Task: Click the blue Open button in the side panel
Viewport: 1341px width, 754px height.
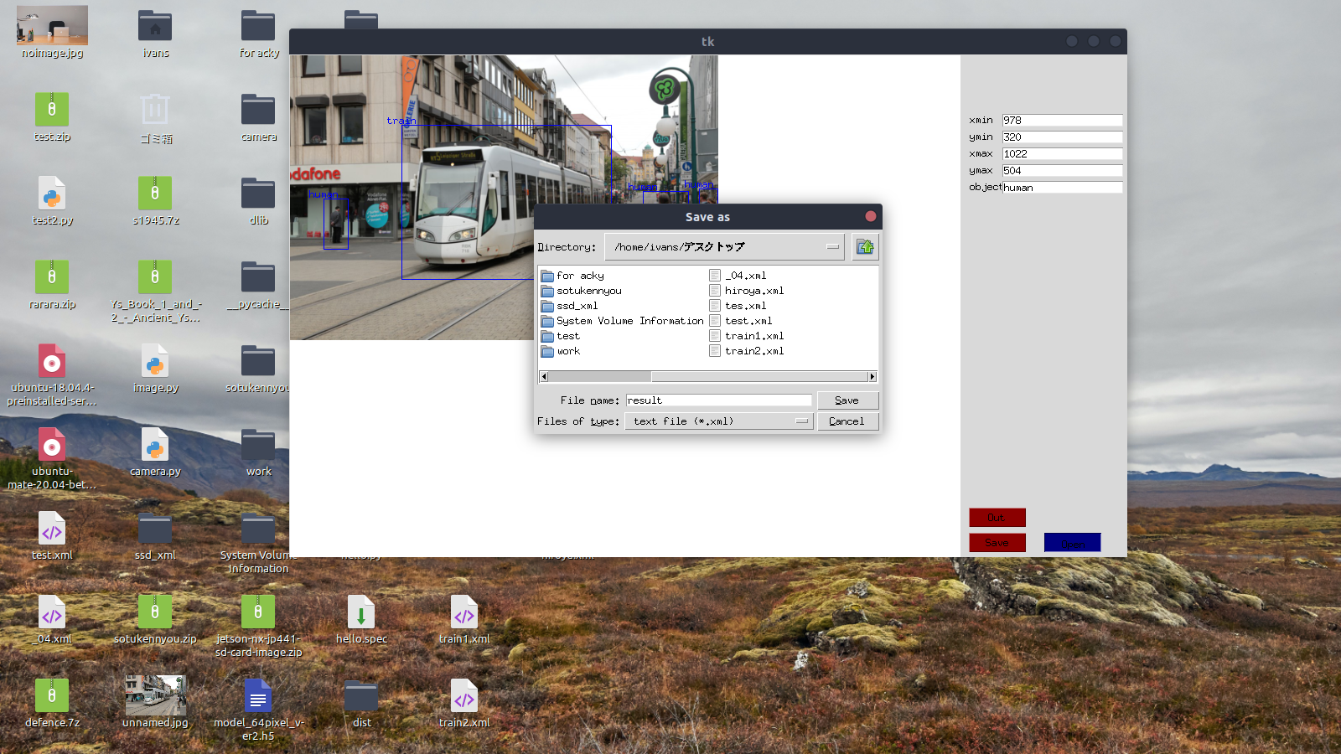Action: [x=1072, y=542]
